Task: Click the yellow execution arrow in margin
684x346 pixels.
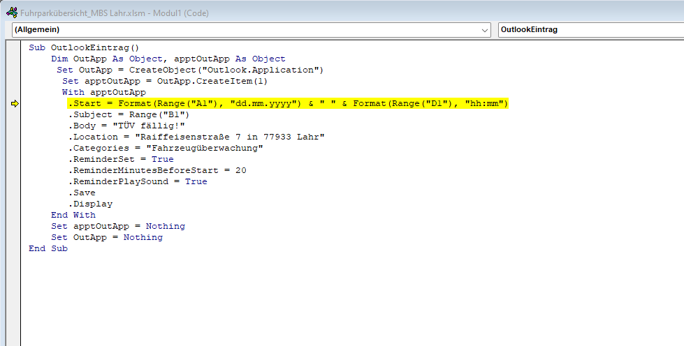Action: tap(15, 104)
